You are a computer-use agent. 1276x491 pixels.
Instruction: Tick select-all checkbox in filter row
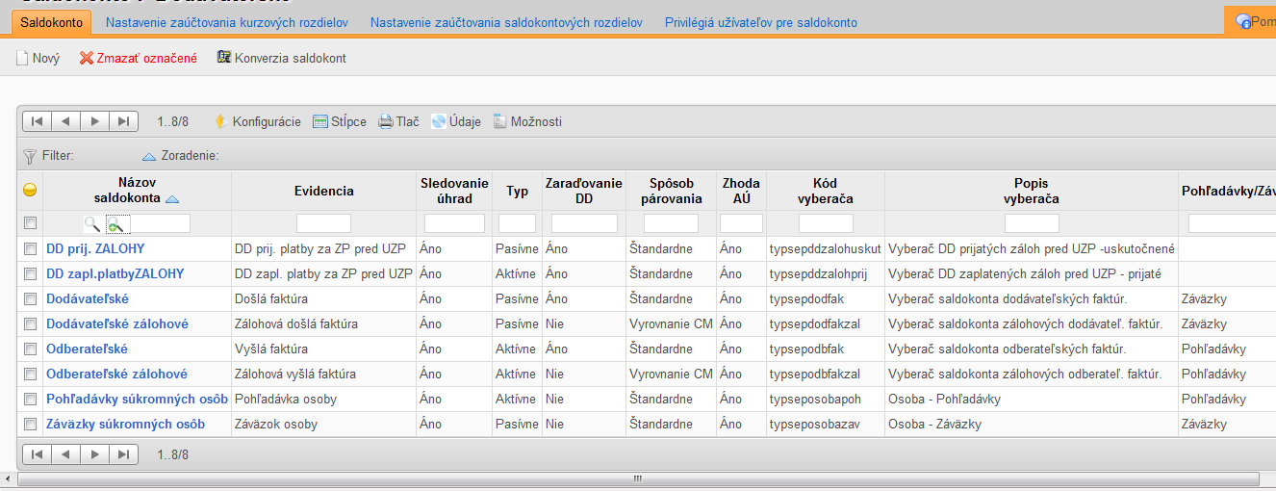(x=30, y=223)
